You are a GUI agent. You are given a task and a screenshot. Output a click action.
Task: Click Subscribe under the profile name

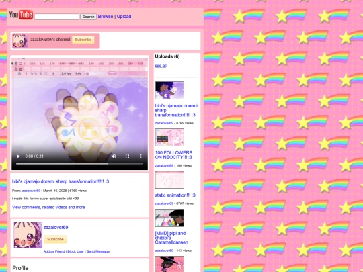(x=55, y=239)
